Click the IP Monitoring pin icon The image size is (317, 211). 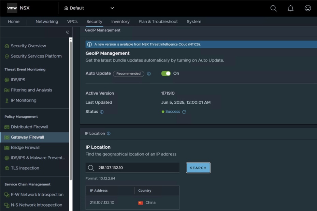pos(7,100)
